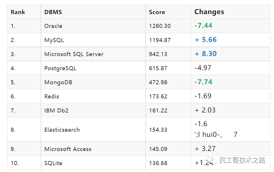Image resolution: width=274 pixels, height=172 pixels.
Task: Click the + 2.03 change value
Action: (x=205, y=110)
